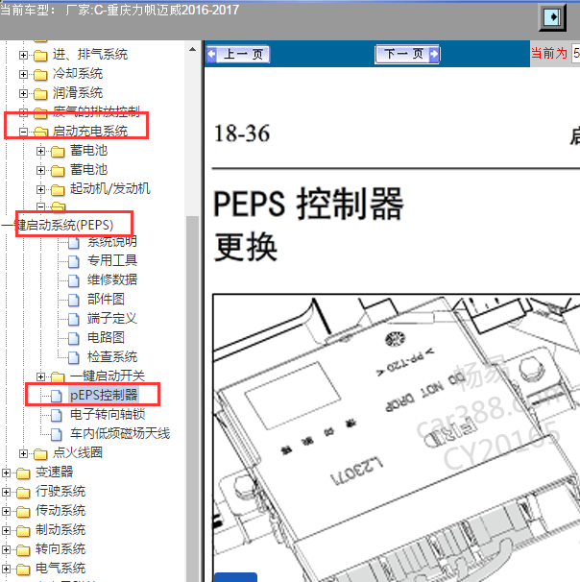
Task: Collapse the 启动充电系统 folder
Action: [x=23, y=132]
